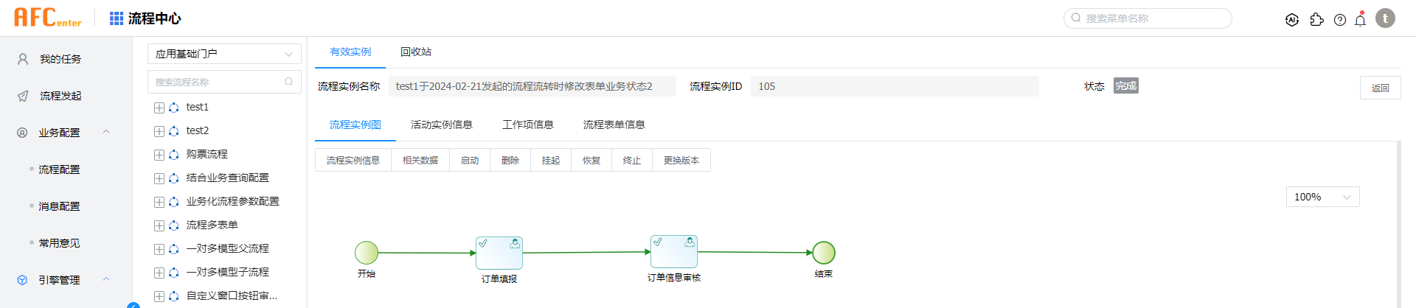Click the AI assistant icon in header
Viewport: 1416px width, 308px height.
click(1291, 20)
